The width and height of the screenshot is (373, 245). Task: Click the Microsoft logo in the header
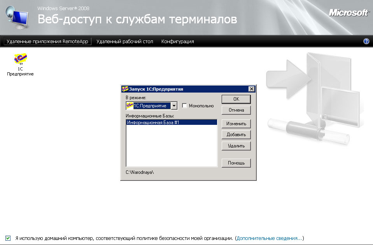point(348,12)
